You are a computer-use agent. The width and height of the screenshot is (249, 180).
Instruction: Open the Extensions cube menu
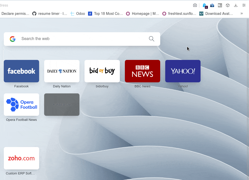tap(228, 5)
